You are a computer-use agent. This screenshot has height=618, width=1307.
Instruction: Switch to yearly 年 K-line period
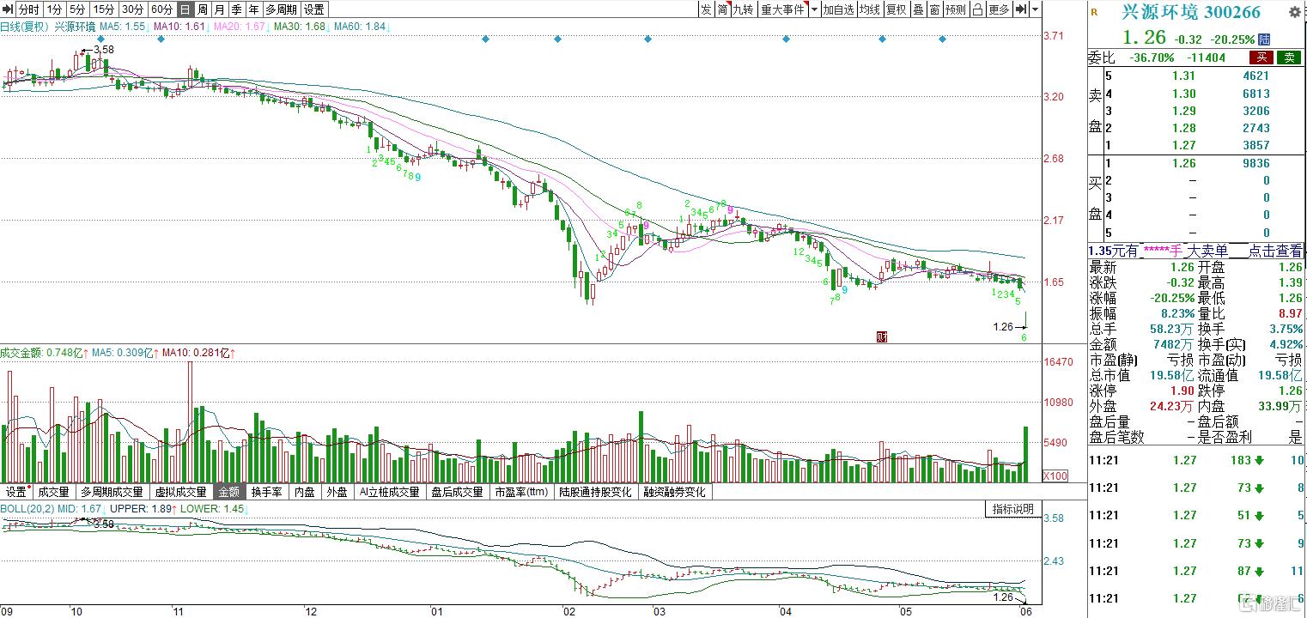pyautogui.click(x=254, y=9)
